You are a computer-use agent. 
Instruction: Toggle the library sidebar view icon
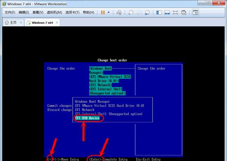click(159, 12)
